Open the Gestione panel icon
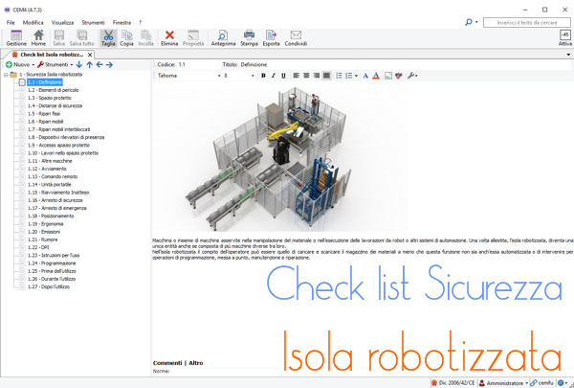This screenshot has height=388, width=574. tap(16, 37)
